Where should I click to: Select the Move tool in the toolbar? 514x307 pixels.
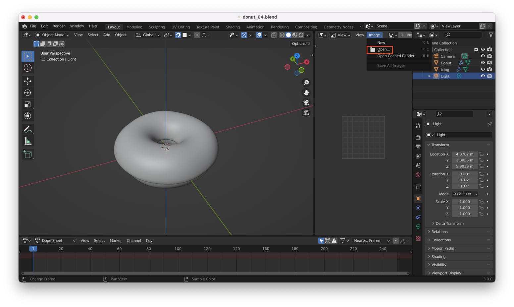point(28,81)
